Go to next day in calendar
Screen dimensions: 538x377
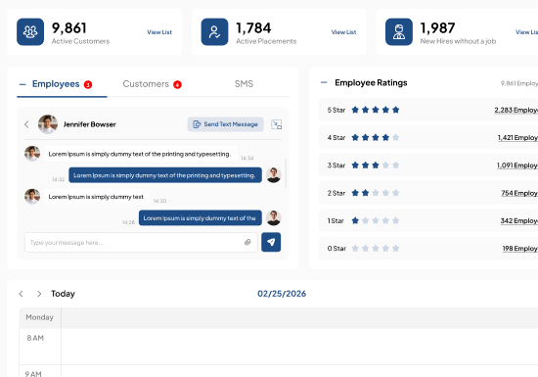tap(39, 294)
